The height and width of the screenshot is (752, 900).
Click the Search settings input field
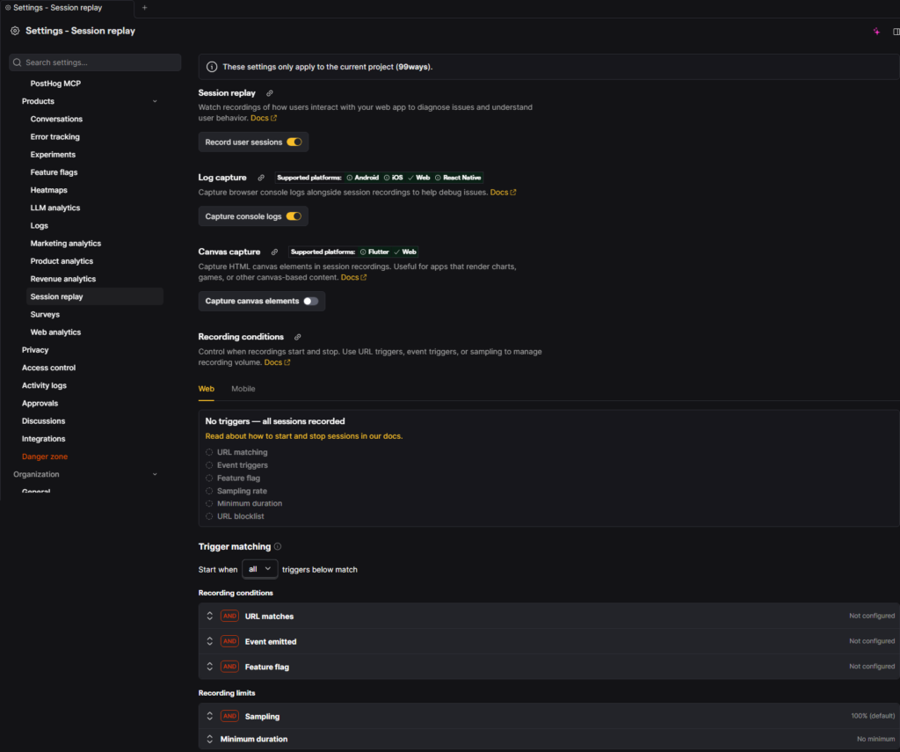point(94,62)
